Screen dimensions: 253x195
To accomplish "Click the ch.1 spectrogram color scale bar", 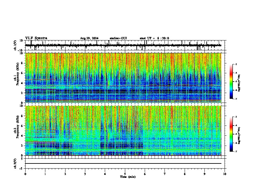I will [x=231, y=82].
